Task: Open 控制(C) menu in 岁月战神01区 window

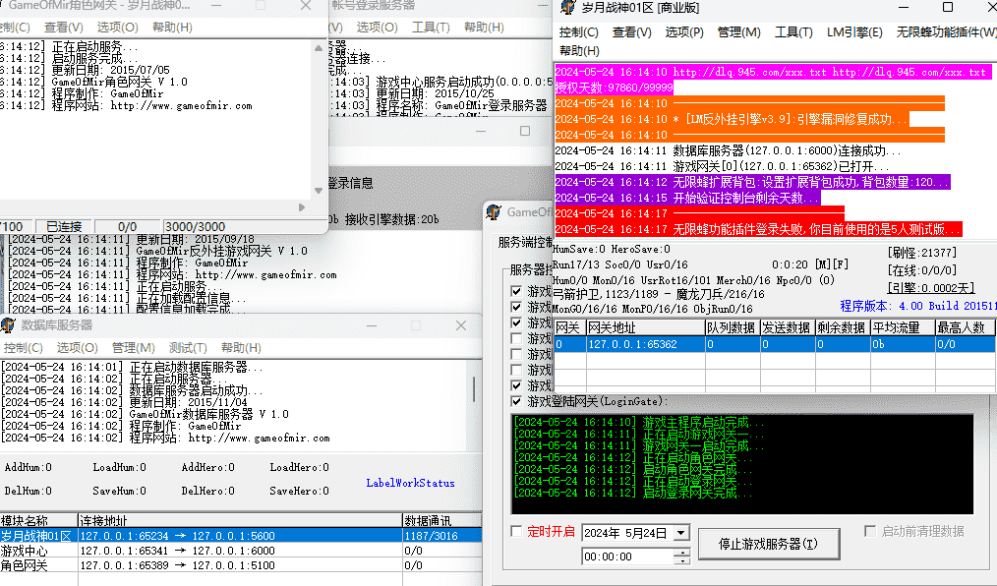Action: [x=578, y=32]
